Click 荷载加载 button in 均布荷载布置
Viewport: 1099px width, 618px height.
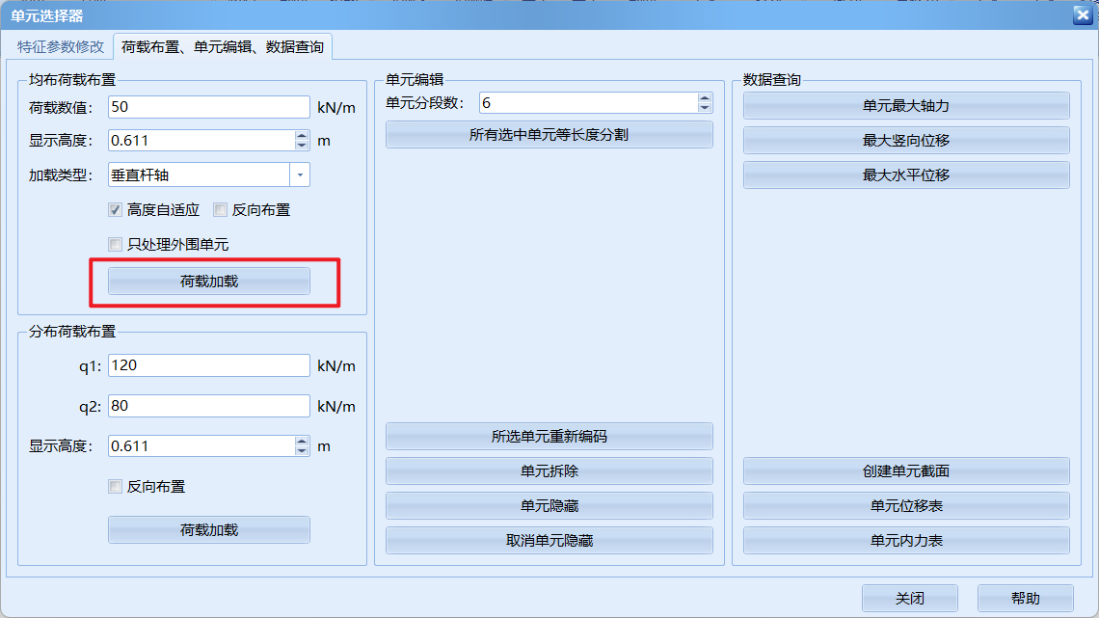(x=209, y=282)
